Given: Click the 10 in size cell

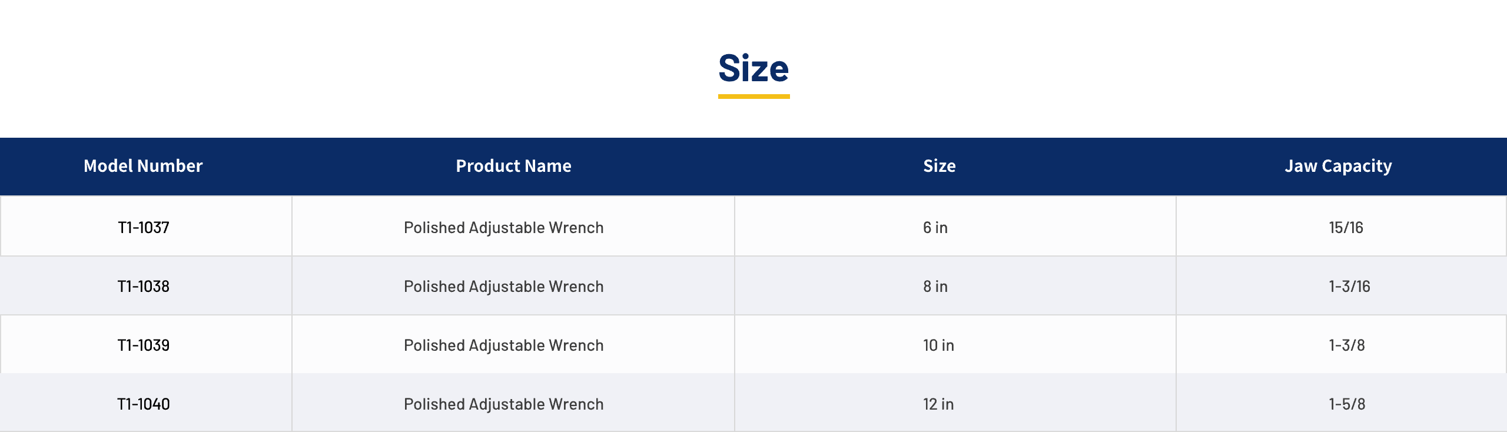Looking at the screenshot, I should click(x=938, y=345).
